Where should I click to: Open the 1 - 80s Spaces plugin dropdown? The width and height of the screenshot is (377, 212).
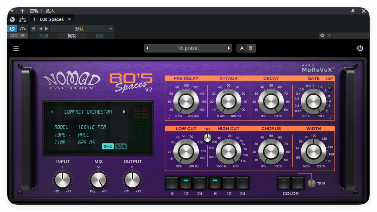pos(52,19)
